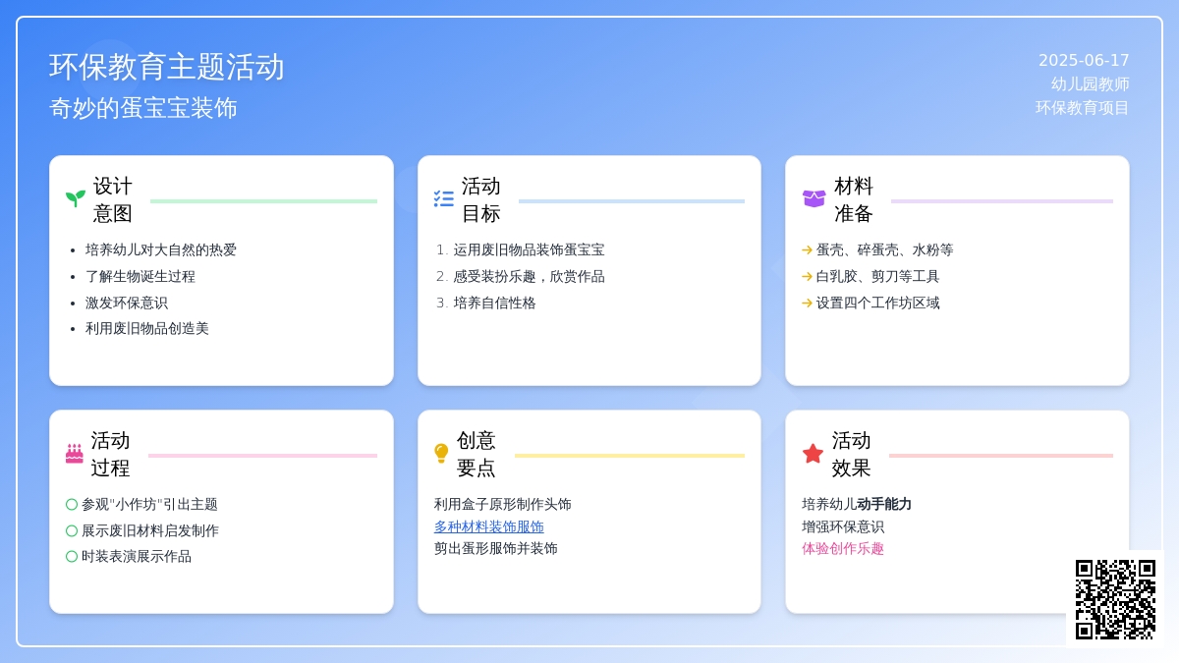Click the line 培养幼儿动手能力
Viewport: 1179px width, 663px height.
click(857, 505)
